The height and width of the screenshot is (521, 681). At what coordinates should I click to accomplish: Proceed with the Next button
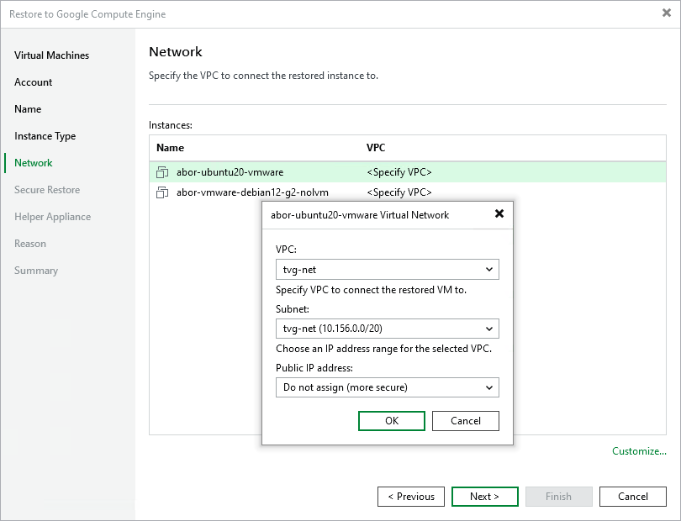coord(485,497)
